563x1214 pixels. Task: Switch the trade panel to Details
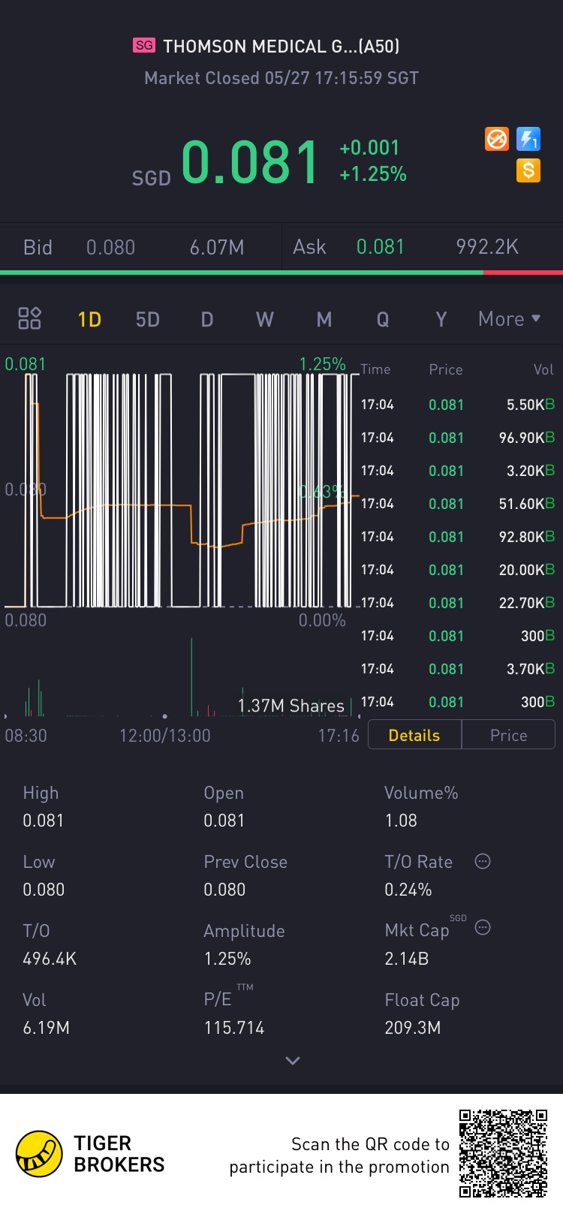[x=414, y=735]
